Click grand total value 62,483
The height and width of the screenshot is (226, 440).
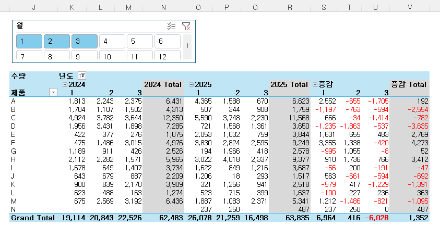[171, 218]
